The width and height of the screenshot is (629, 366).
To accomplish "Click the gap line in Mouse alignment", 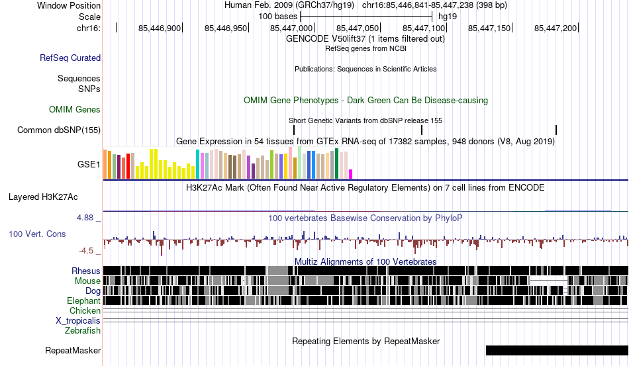I will (548, 280).
